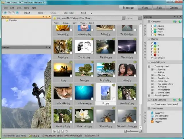
Task: Click Create a new saved search
Action: point(166,104)
